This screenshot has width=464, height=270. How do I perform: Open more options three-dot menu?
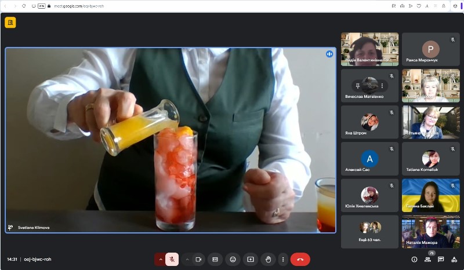coord(283,260)
